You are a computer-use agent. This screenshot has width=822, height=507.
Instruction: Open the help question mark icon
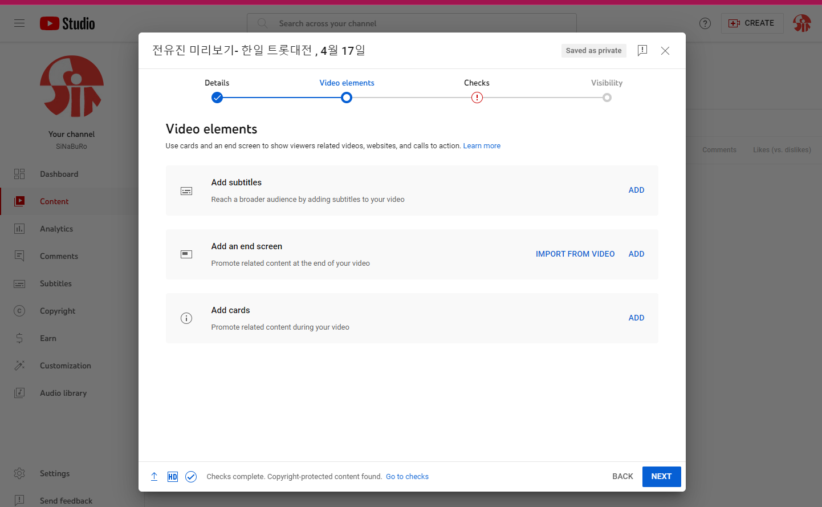(x=705, y=23)
